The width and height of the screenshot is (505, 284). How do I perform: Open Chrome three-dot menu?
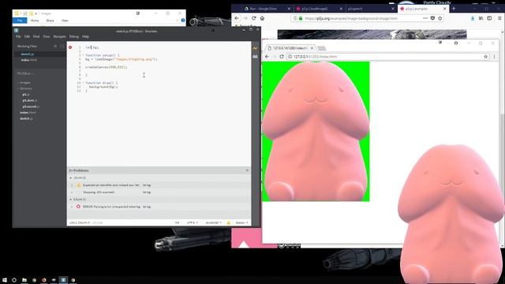coord(494,57)
